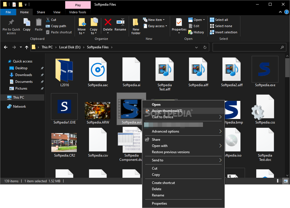Image resolution: width=290 pixels, height=208 pixels.
Task: Click This PC breadcrumb in address bar
Action: 47,47
